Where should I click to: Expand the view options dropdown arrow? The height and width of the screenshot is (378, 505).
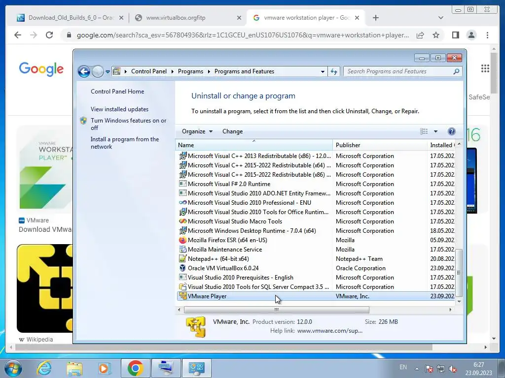[x=435, y=131]
